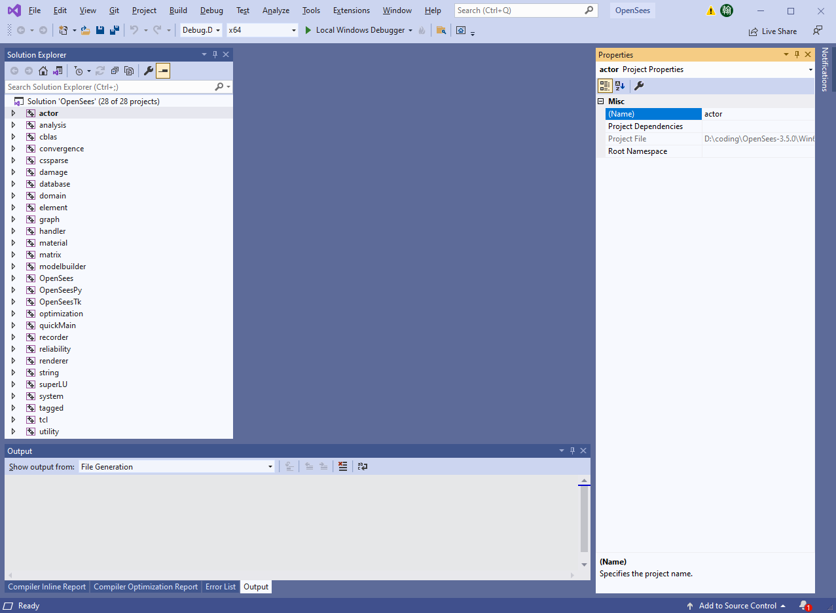Save the current file with the single-disk icon
The image size is (836, 613).
[100, 30]
